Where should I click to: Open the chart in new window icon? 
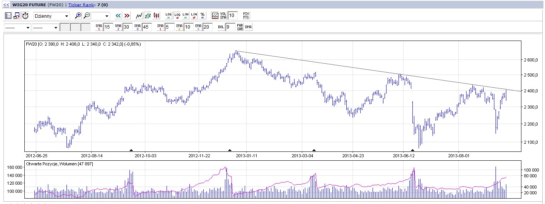coord(17,16)
